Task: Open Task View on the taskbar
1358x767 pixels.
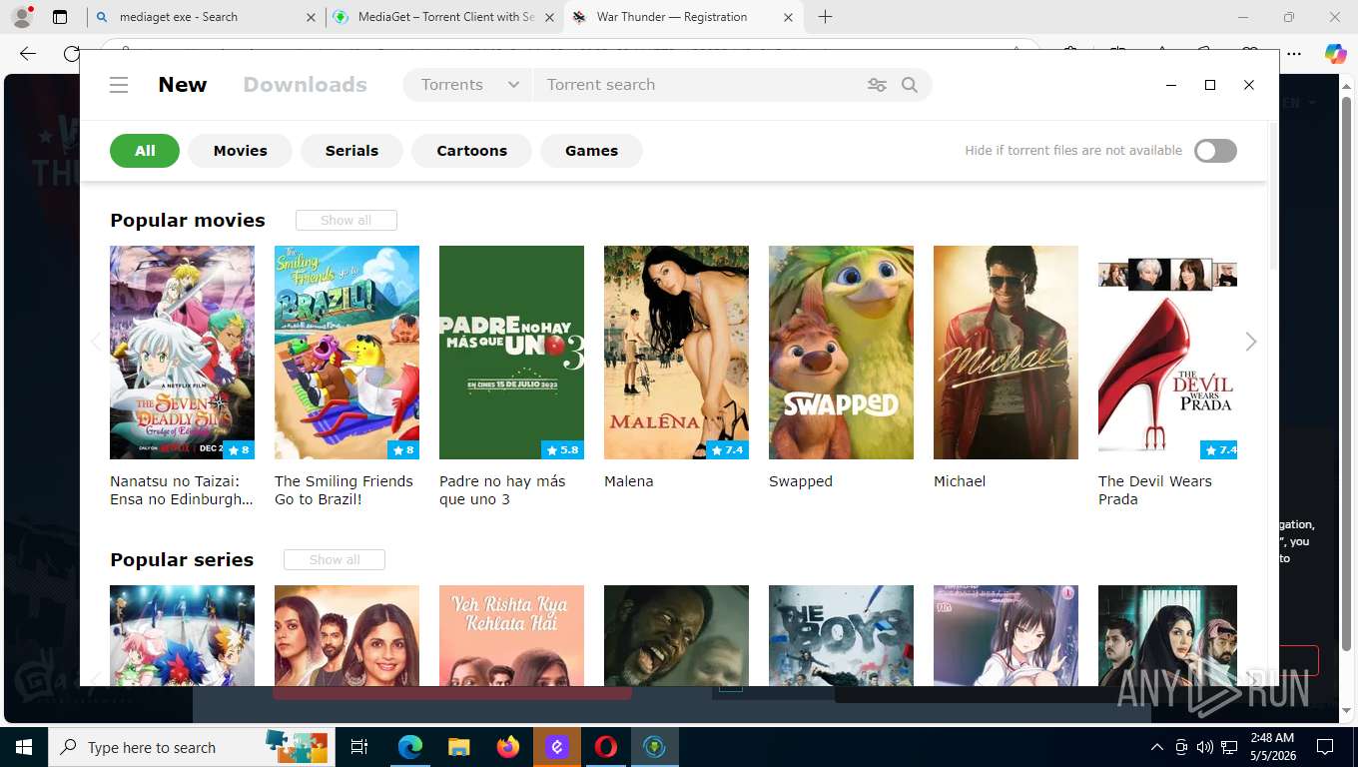Action: [x=359, y=747]
